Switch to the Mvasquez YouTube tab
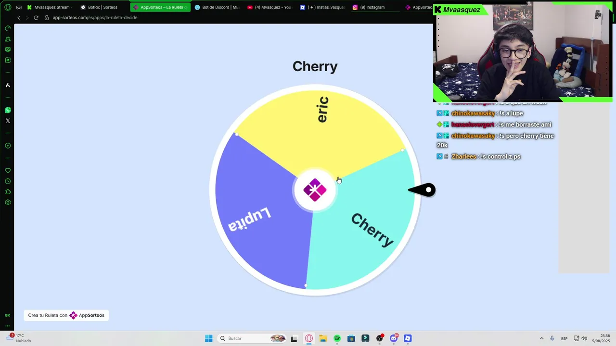The image size is (616, 346). (269, 7)
